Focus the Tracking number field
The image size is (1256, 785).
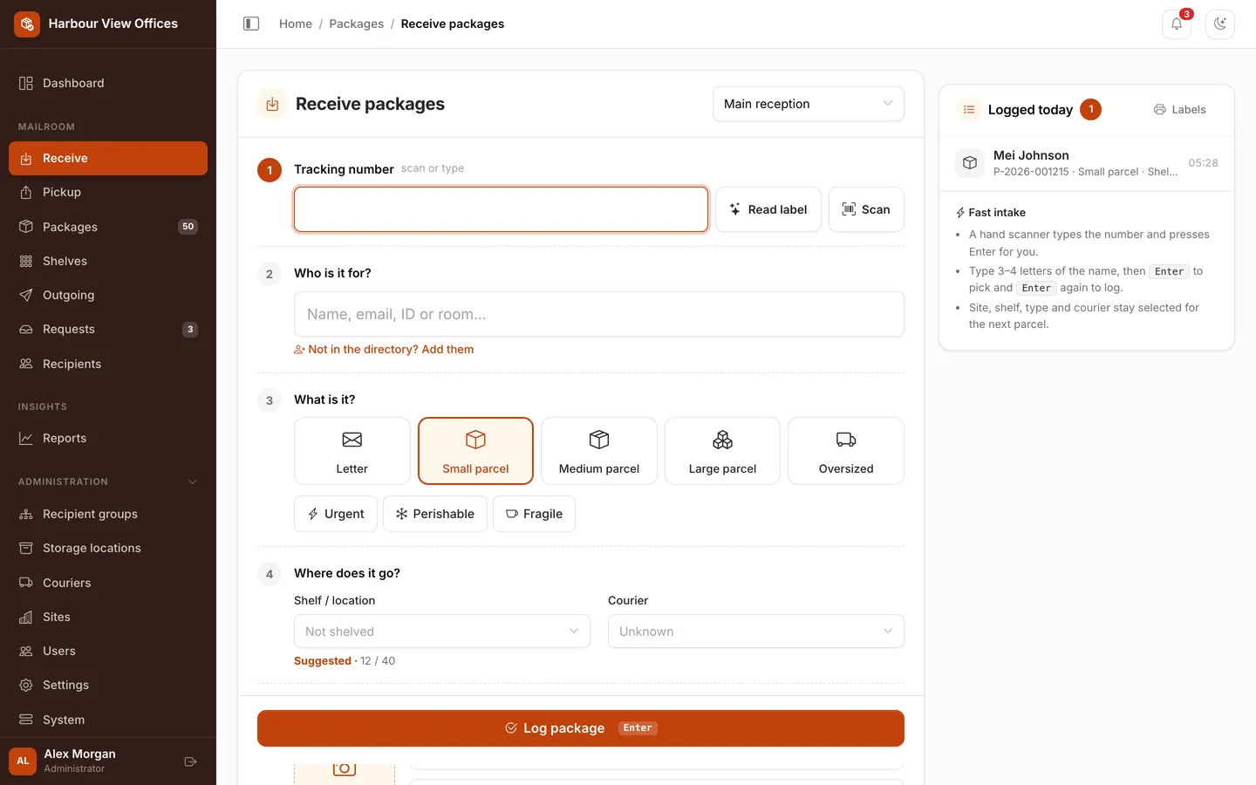(x=501, y=209)
